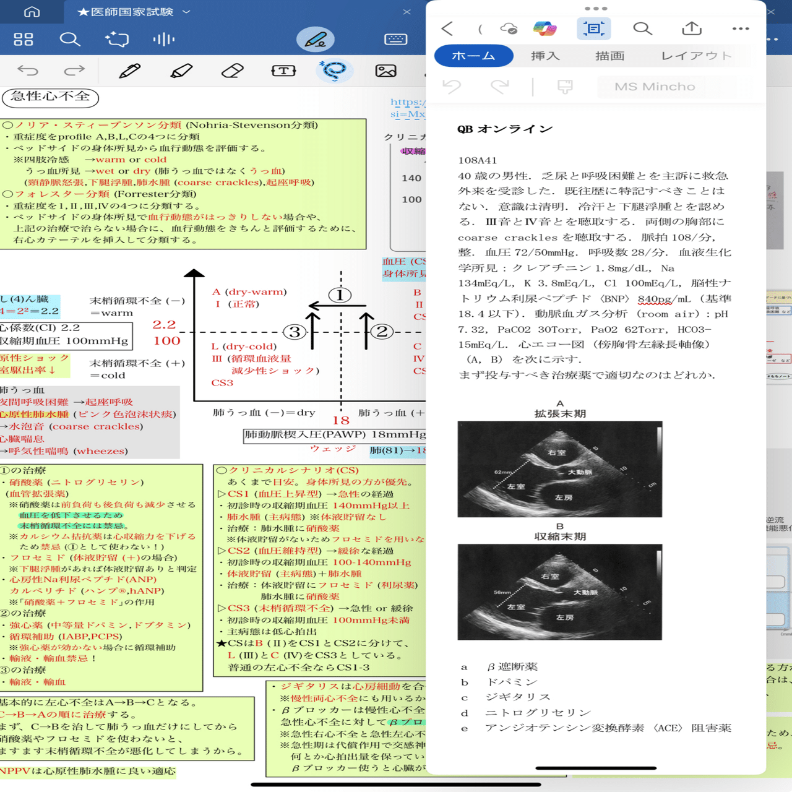Toggle mobile reading view in Word
The width and height of the screenshot is (792, 792).
pos(593,28)
